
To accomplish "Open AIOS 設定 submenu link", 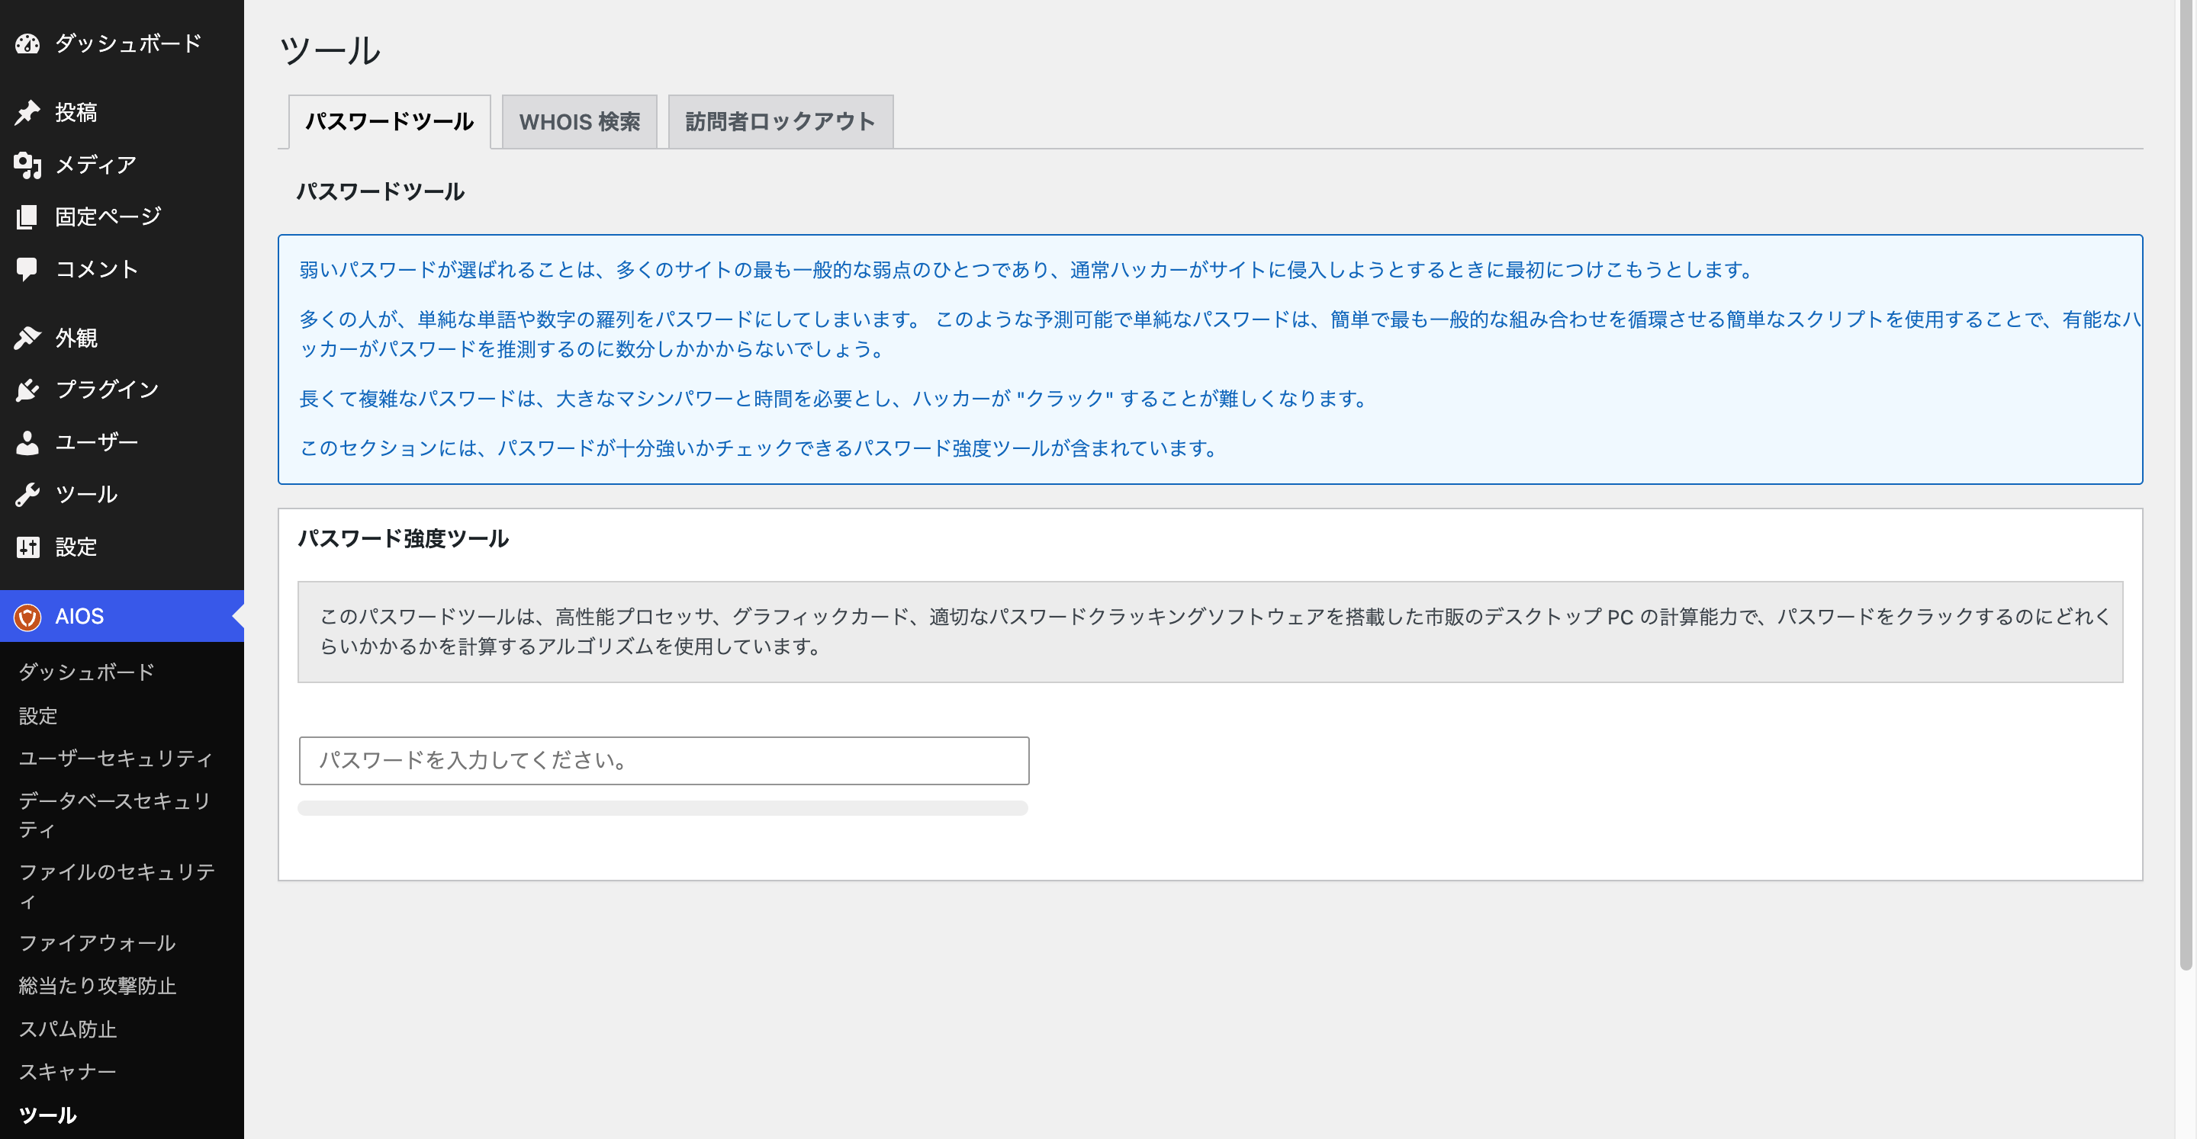I will coord(38,715).
